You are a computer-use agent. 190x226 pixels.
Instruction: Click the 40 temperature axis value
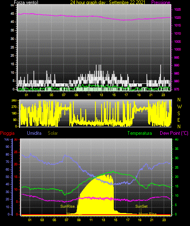tap(177, 139)
